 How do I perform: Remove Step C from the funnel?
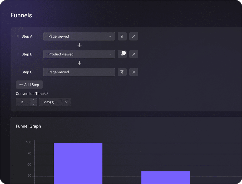pyautogui.click(x=134, y=72)
